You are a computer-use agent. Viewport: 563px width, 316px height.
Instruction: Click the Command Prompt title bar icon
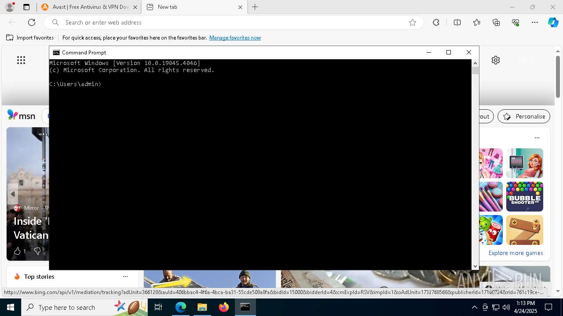click(56, 52)
